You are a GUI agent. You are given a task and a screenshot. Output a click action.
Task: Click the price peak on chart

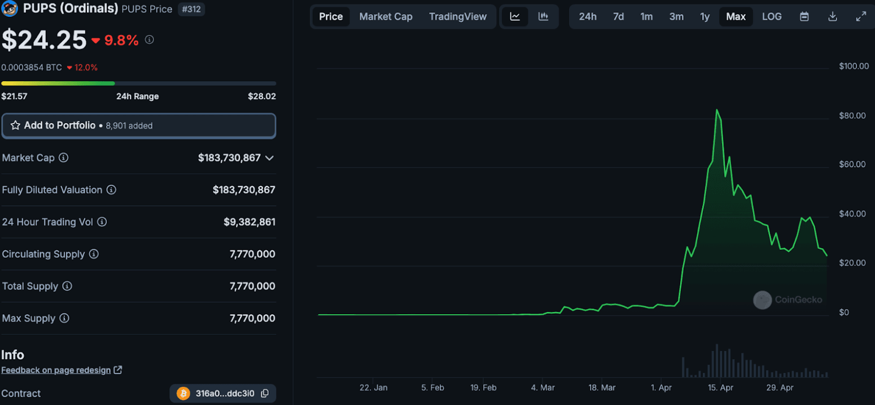tap(717, 110)
